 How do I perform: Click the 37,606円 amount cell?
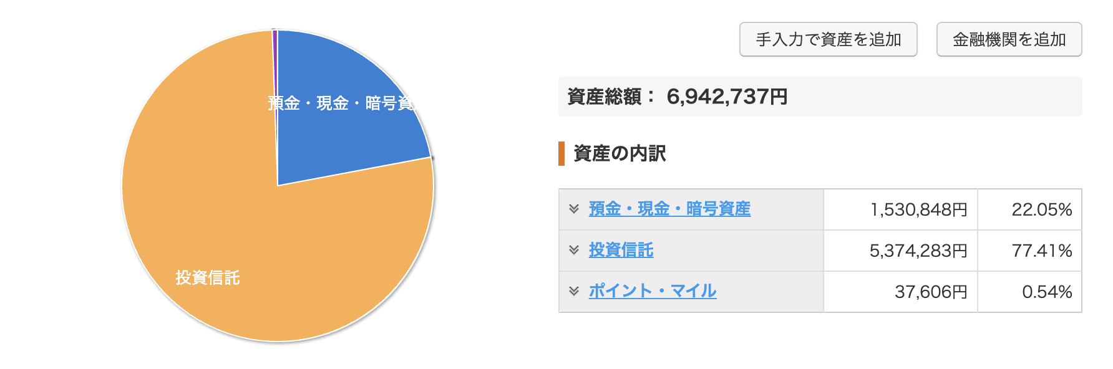tap(930, 292)
